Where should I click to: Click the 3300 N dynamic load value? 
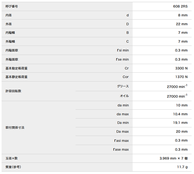point(181,68)
